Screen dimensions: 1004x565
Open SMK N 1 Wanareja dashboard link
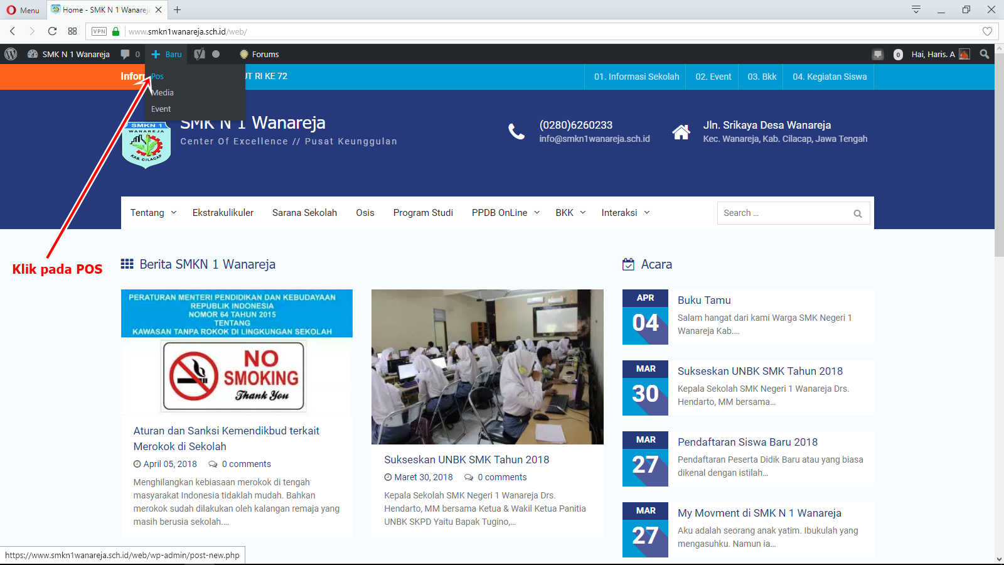click(x=68, y=54)
